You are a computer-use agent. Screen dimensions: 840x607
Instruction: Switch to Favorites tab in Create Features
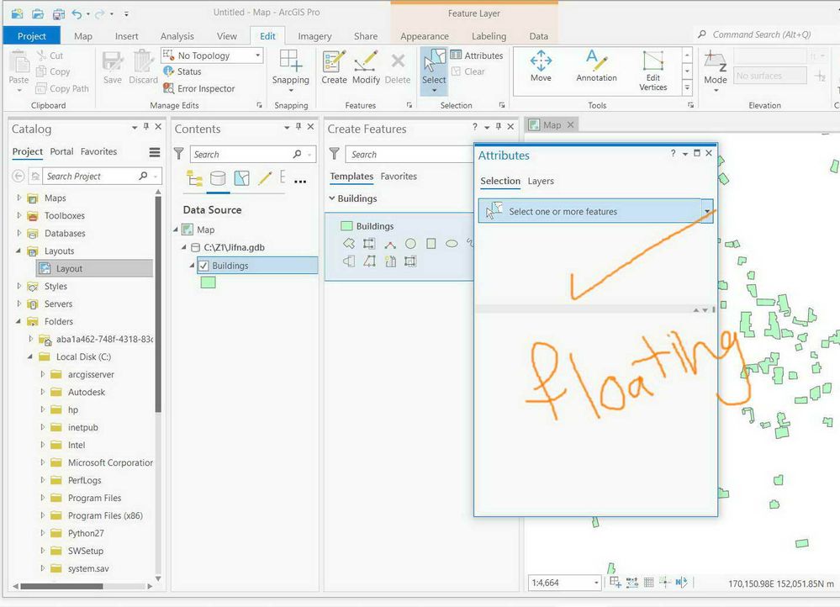pos(399,177)
